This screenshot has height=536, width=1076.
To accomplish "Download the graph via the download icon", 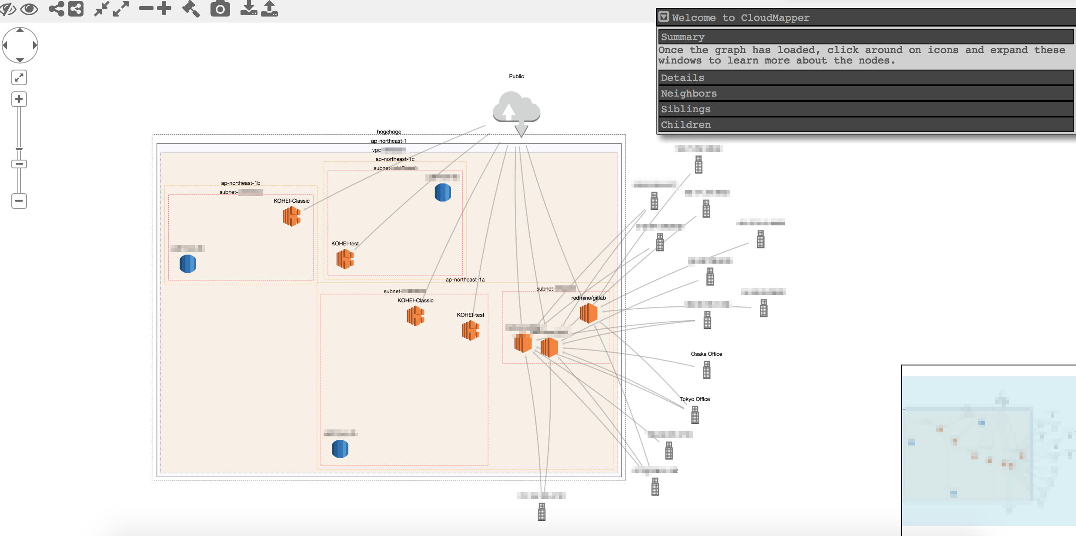I will [x=249, y=9].
